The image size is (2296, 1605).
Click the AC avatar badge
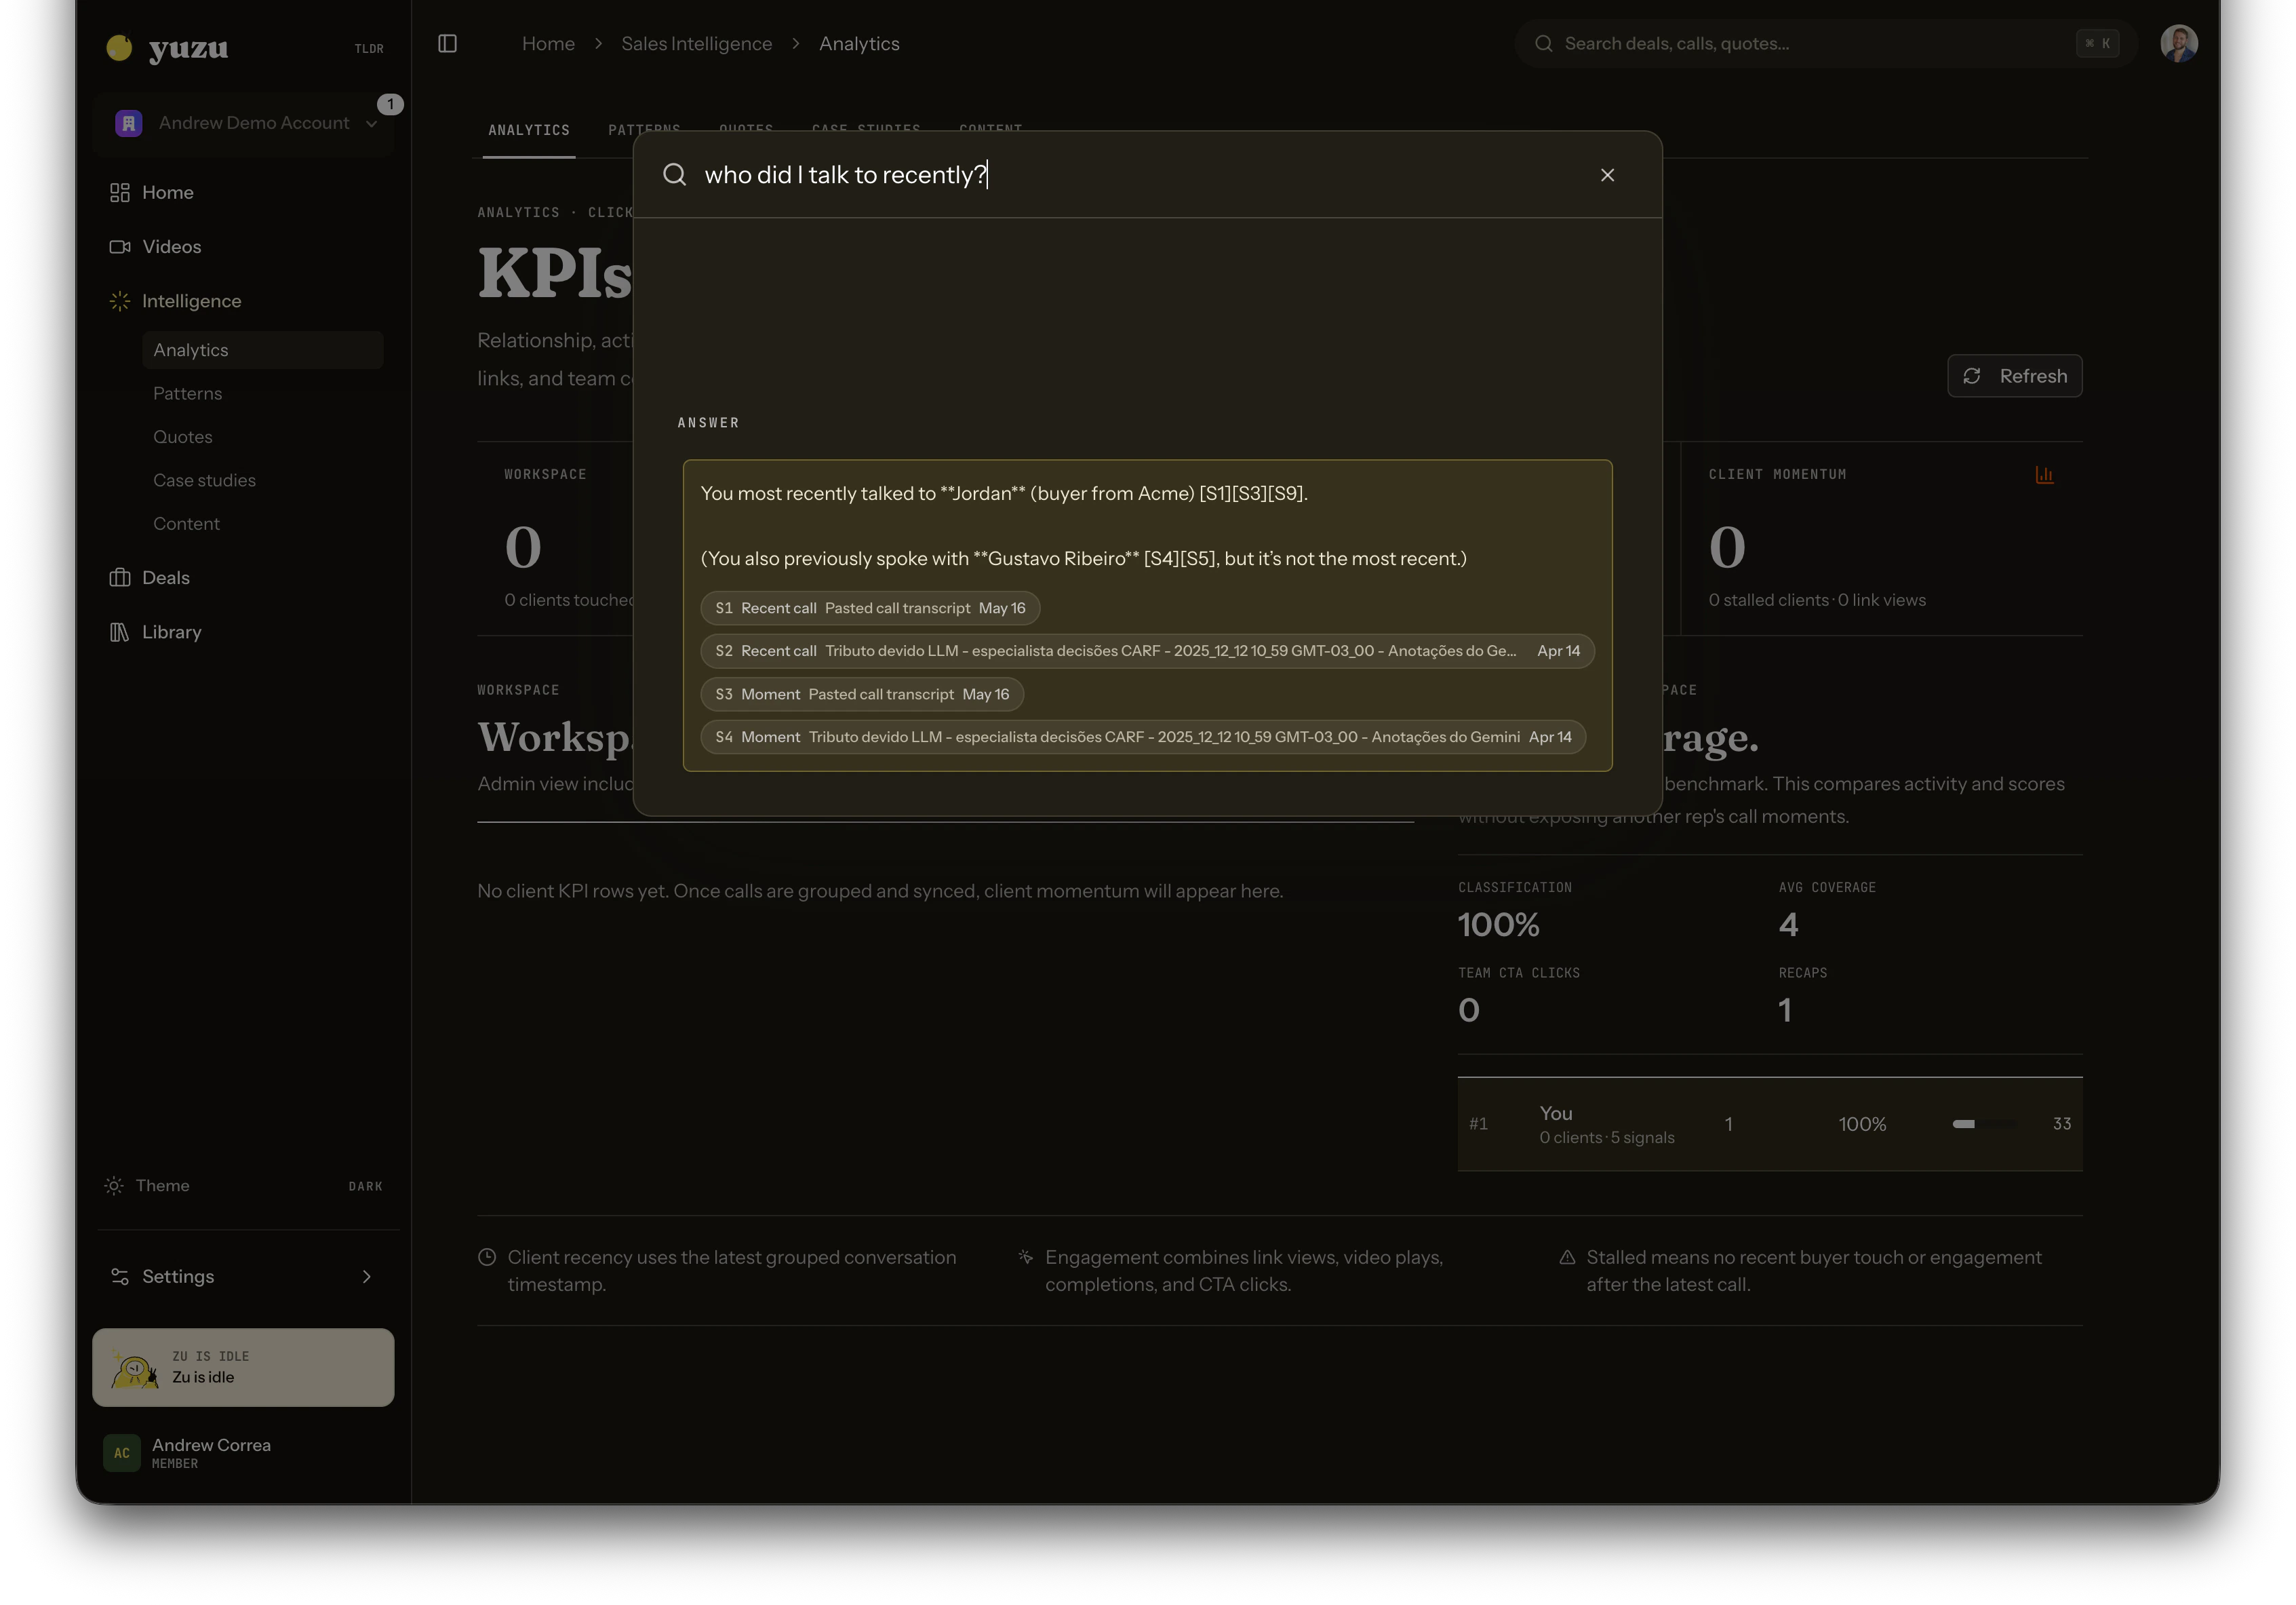pos(122,1453)
